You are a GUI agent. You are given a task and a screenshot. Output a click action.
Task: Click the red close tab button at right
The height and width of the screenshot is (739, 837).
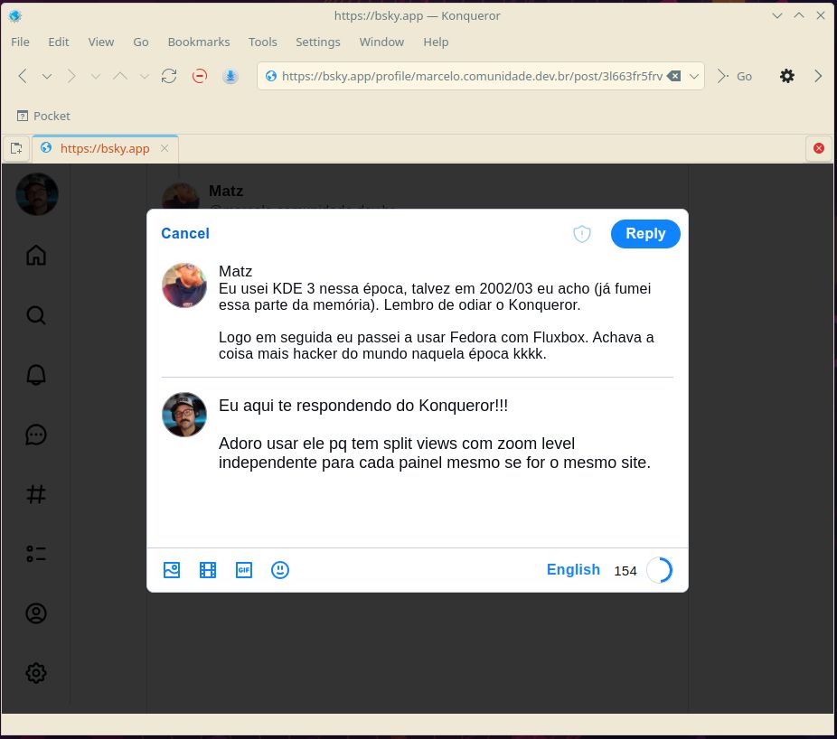click(x=818, y=148)
